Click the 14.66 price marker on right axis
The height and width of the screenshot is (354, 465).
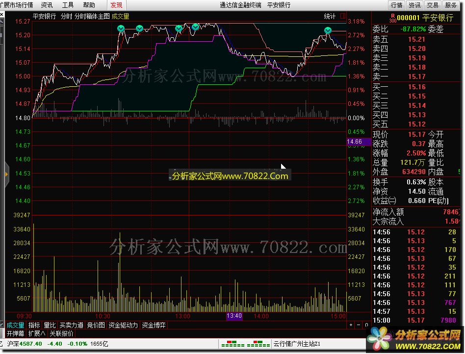point(358,142)
